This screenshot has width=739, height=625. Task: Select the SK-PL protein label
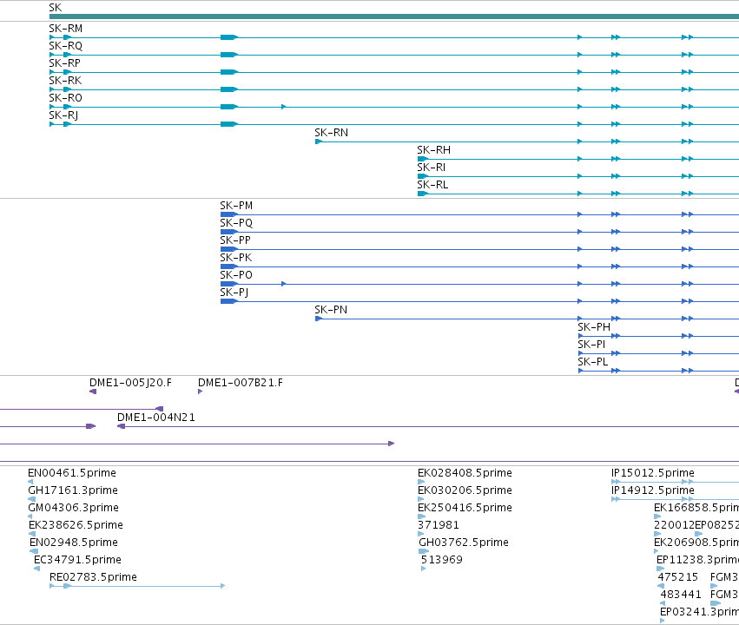point(593,362)
